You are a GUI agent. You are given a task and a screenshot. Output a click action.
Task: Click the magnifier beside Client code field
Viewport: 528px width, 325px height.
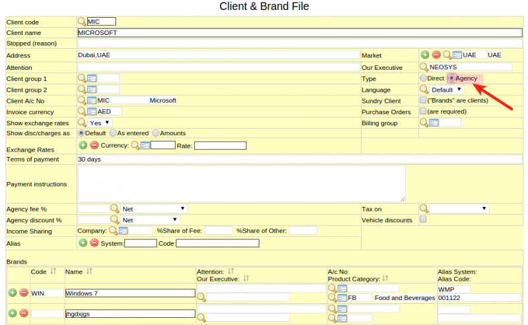(x=82, y=22)
